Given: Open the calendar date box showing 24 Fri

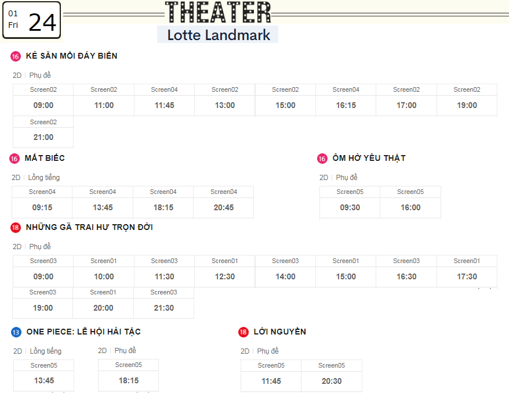Looking at the screenshot, I should [31, 20].
